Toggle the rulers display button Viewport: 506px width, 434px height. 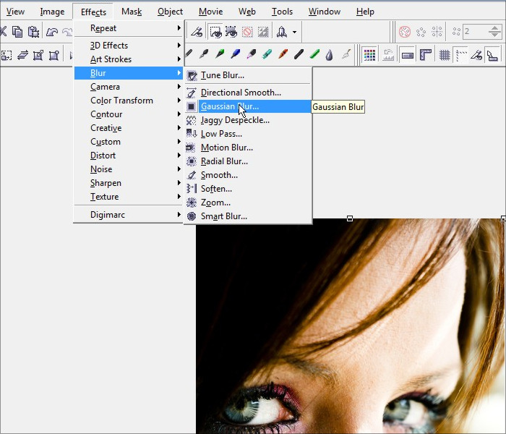(x=426, y=55)
